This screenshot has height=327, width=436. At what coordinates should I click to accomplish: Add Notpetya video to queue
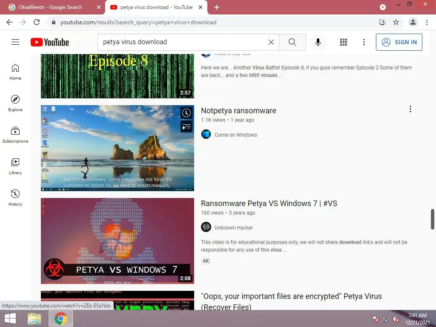(x=186, y=127)
